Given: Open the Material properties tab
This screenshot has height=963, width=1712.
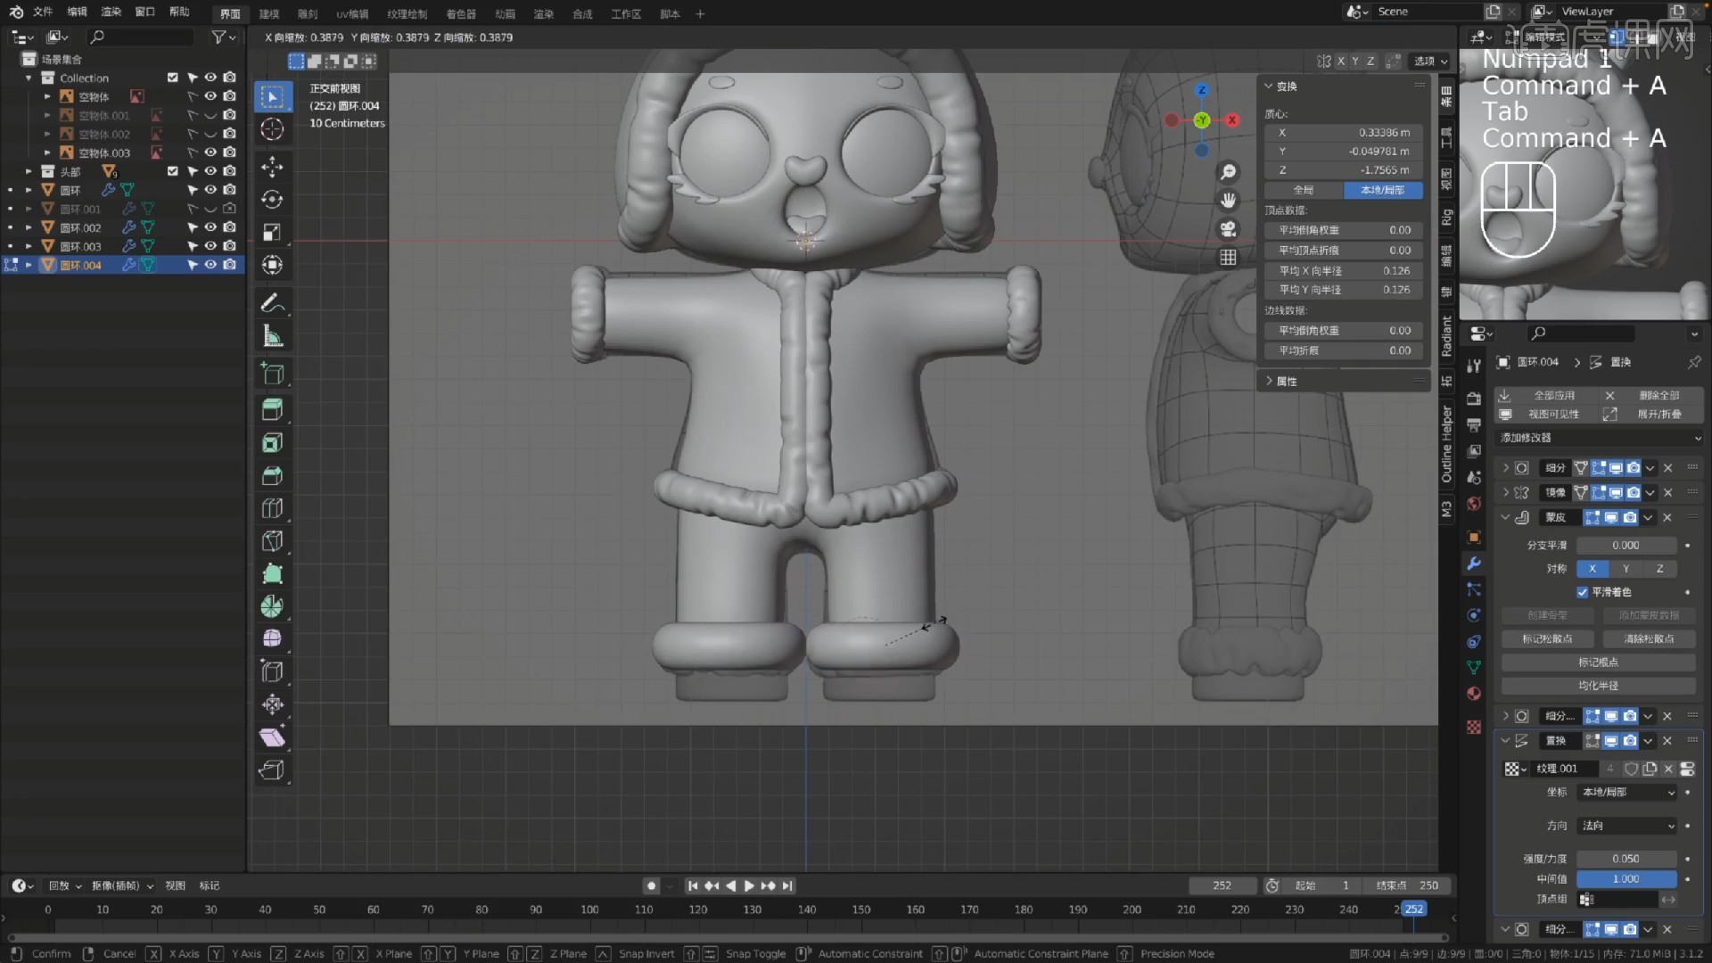Looking at the screenshot, I should tap(1474, 694).
